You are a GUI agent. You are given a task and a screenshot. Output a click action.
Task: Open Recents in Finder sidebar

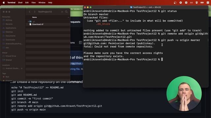coord(9,24)
